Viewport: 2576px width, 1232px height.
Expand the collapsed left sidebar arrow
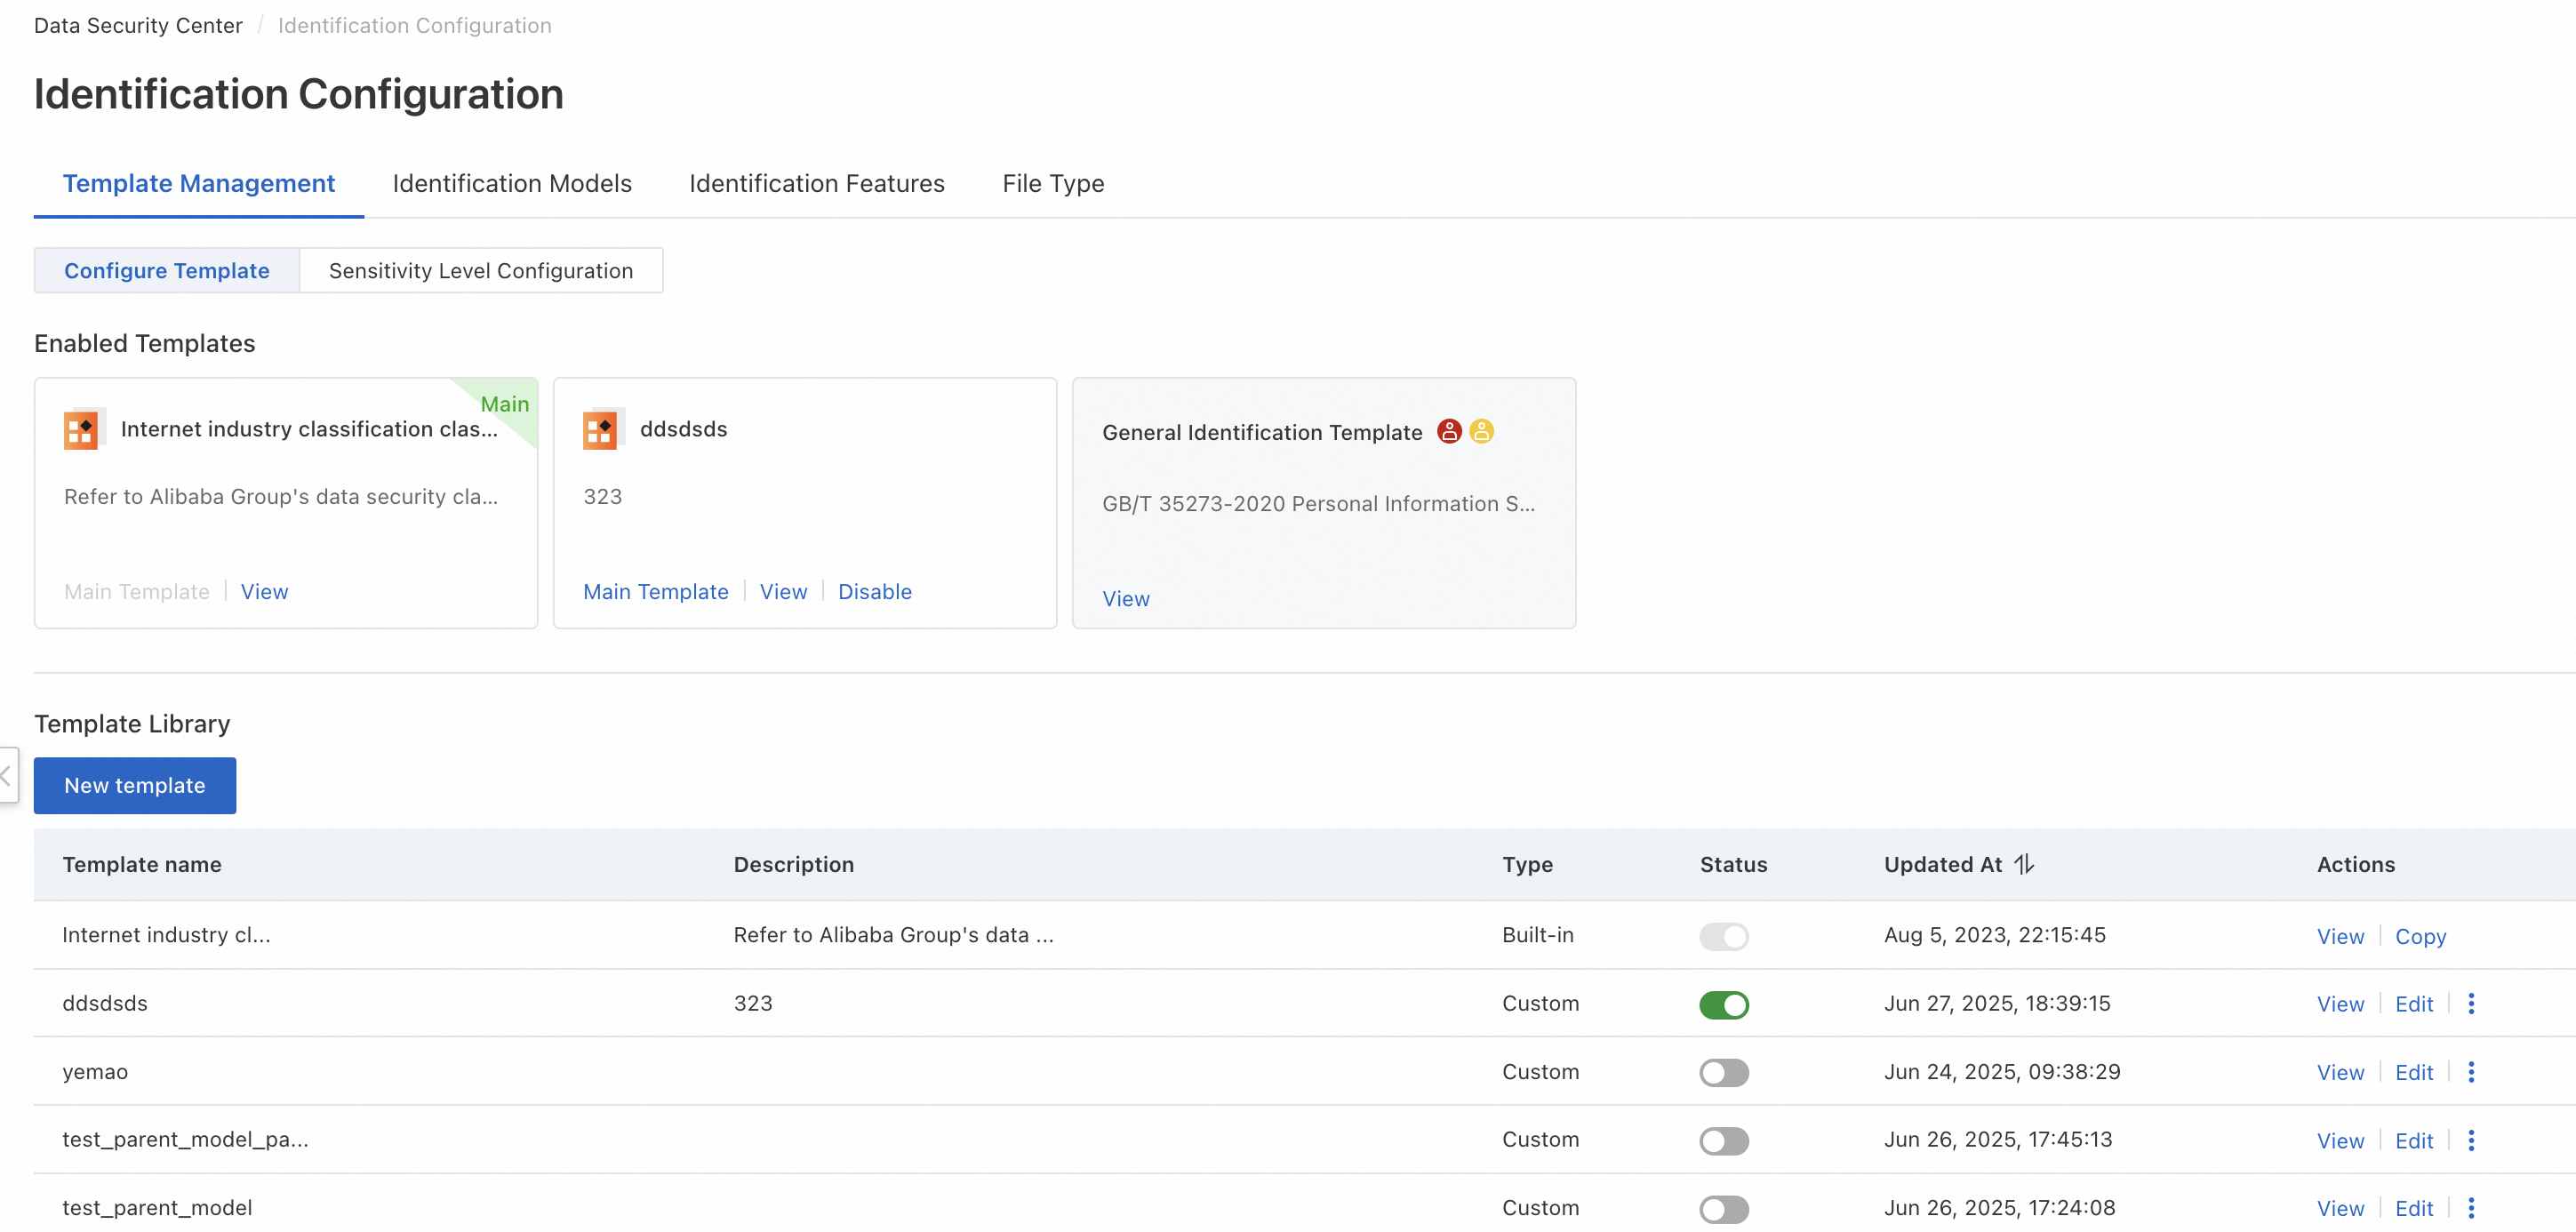coord(7,775)
